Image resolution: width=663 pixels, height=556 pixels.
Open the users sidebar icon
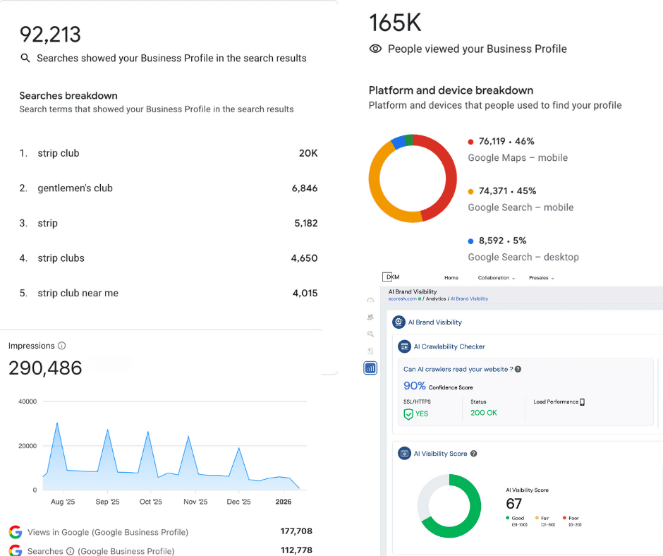pyautogui.click(x=370, y=317)
